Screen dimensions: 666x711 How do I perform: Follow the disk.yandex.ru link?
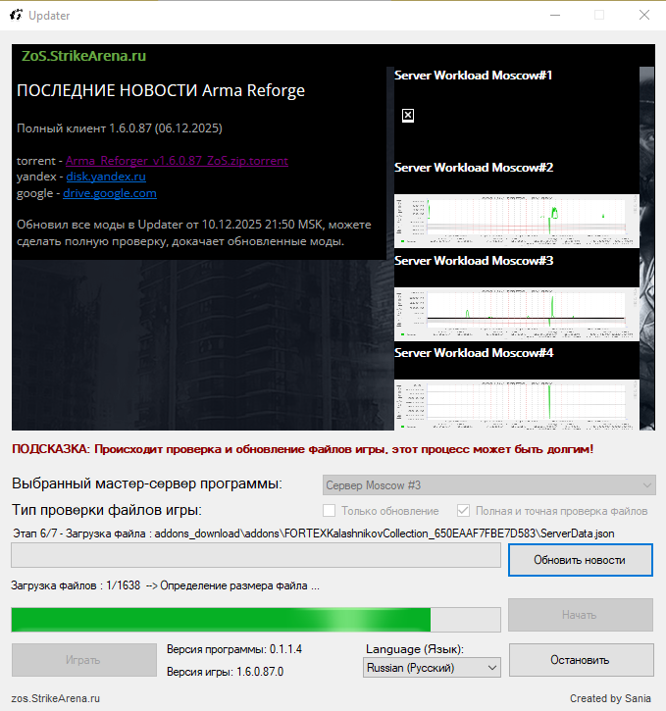(105, 177)
